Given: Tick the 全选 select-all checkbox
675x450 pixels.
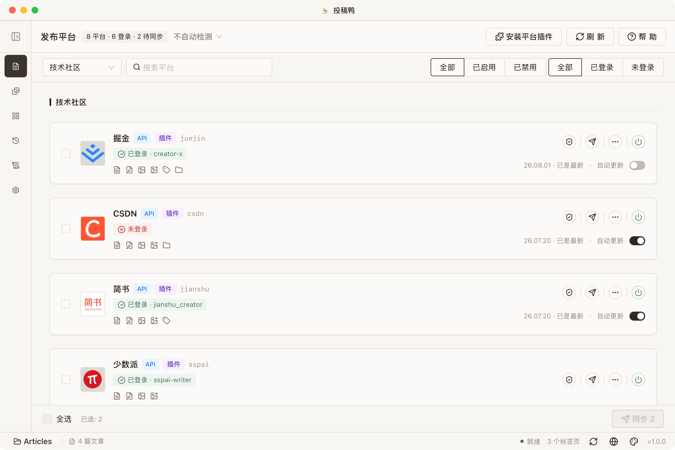Looking at the screenshot, I should click(47, 419).
